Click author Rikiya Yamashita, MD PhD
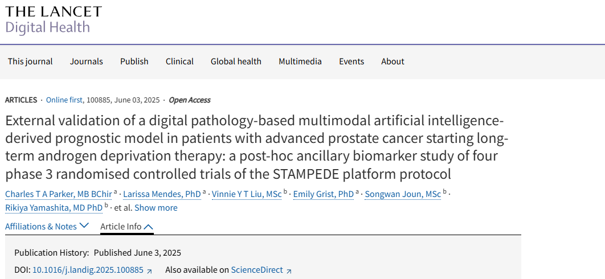605x279 pixels. (54, 208)
